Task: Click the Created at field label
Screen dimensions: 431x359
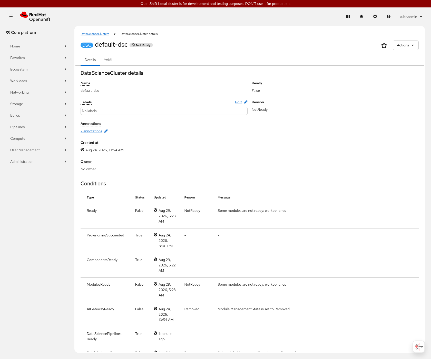Action: tap(89, 143)
